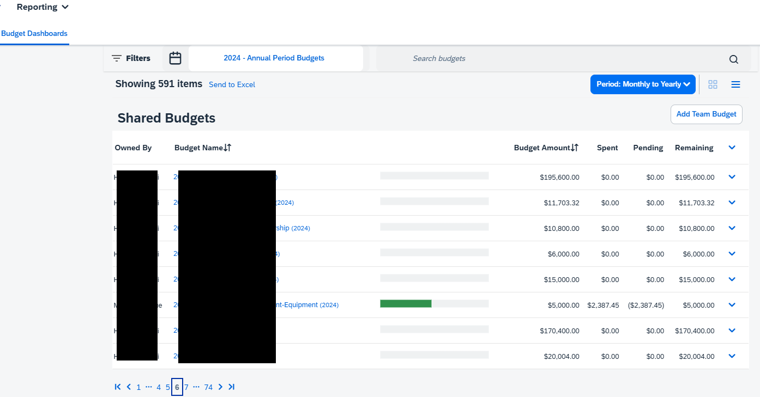This screenshot has height=397, width=760.
Task: Jump to last page of results
Action: [x=231, y=387]
